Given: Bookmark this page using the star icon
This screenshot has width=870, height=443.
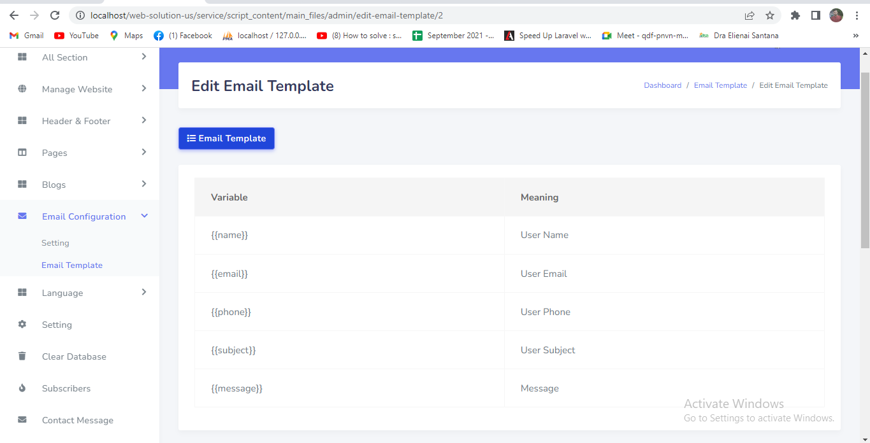Looking at the screenshot, I should click(770, 15).
